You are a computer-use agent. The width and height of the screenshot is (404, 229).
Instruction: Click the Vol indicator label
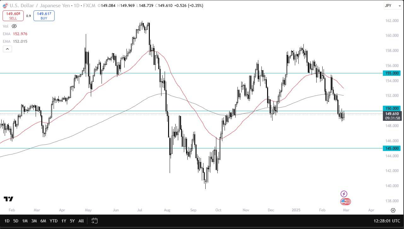pyautogui.click(x=5, y=26)
